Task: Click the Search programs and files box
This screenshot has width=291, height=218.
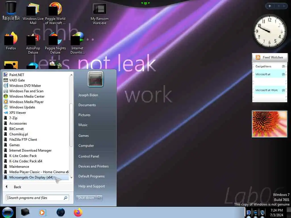Action: point(38,198)
